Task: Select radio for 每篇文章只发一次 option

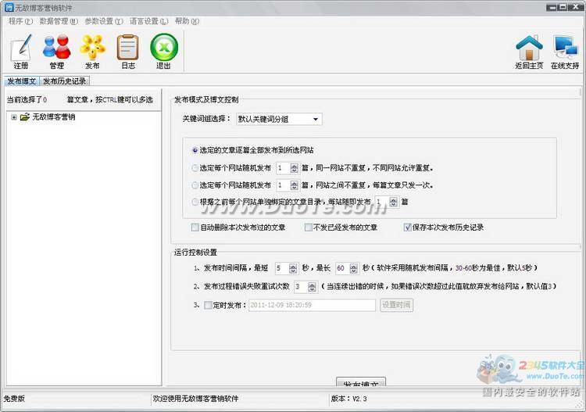Action: pyautogui.click(x=195, y=185)
